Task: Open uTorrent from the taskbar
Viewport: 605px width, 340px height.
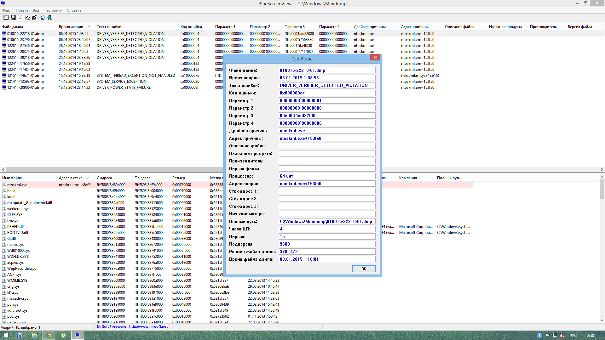Action: (x=63, y=335)
